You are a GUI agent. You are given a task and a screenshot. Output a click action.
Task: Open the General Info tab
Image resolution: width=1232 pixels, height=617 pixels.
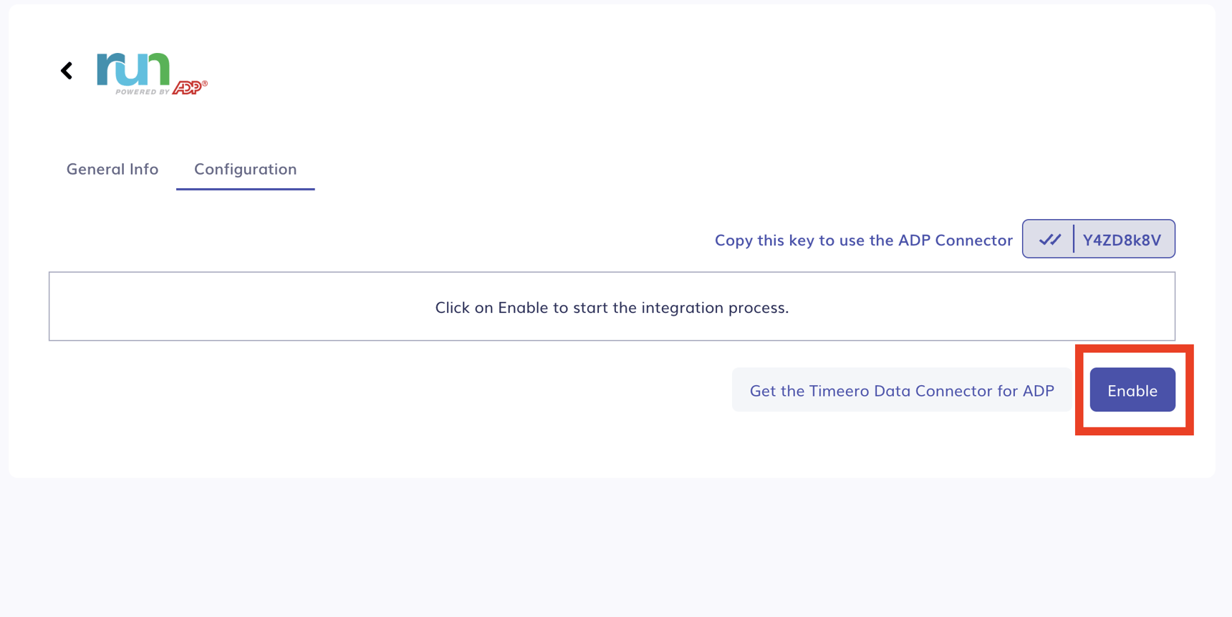point(112,169)
